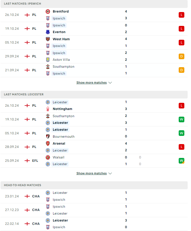Click the Bournemouth club crest icon
Image resolution: width=191 pixels, height=231 pixels.
point(48,137)
